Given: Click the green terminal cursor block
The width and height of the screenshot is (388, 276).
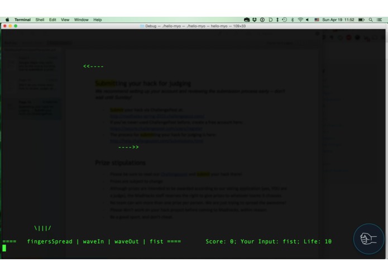Looking at the screenshot, I should [4, 248].
